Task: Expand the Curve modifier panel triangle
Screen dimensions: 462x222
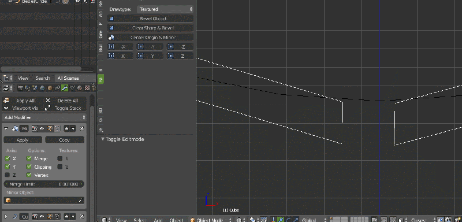Action: [x=6, y=217]
